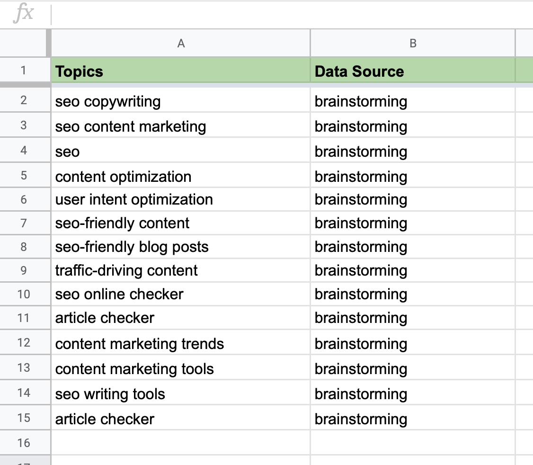Select the 'user intent optimization' cell
533x465 pixels.
tap(181, 199)
